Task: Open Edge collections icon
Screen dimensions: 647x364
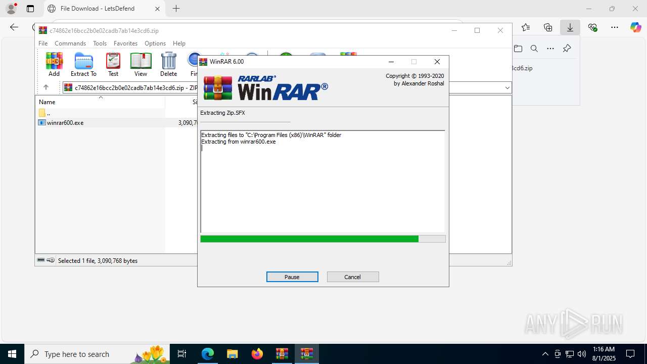Action: point(548,27)
